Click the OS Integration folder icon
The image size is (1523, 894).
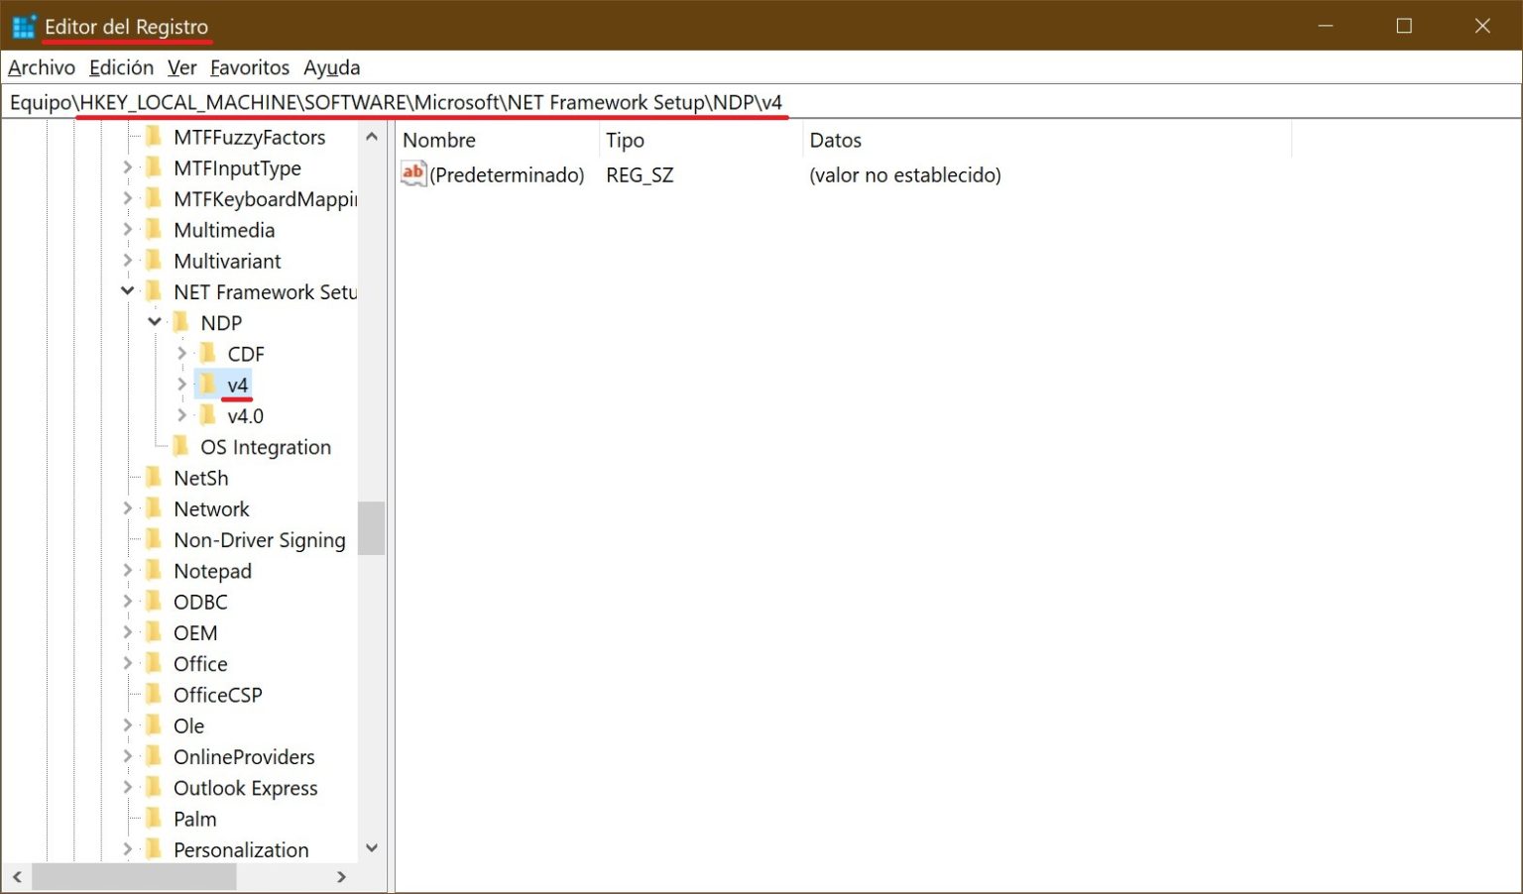pyautogui.click(x=182, y=446)
